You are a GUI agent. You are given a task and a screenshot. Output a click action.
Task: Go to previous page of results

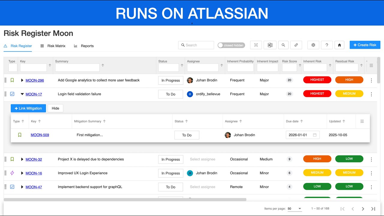[x=353, y=209]
